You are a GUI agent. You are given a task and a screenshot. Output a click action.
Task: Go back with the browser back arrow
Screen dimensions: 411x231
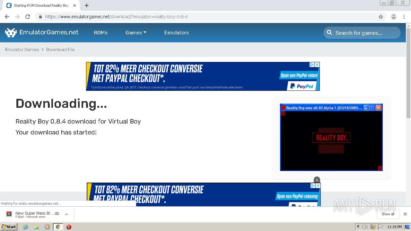pos(7,17)
